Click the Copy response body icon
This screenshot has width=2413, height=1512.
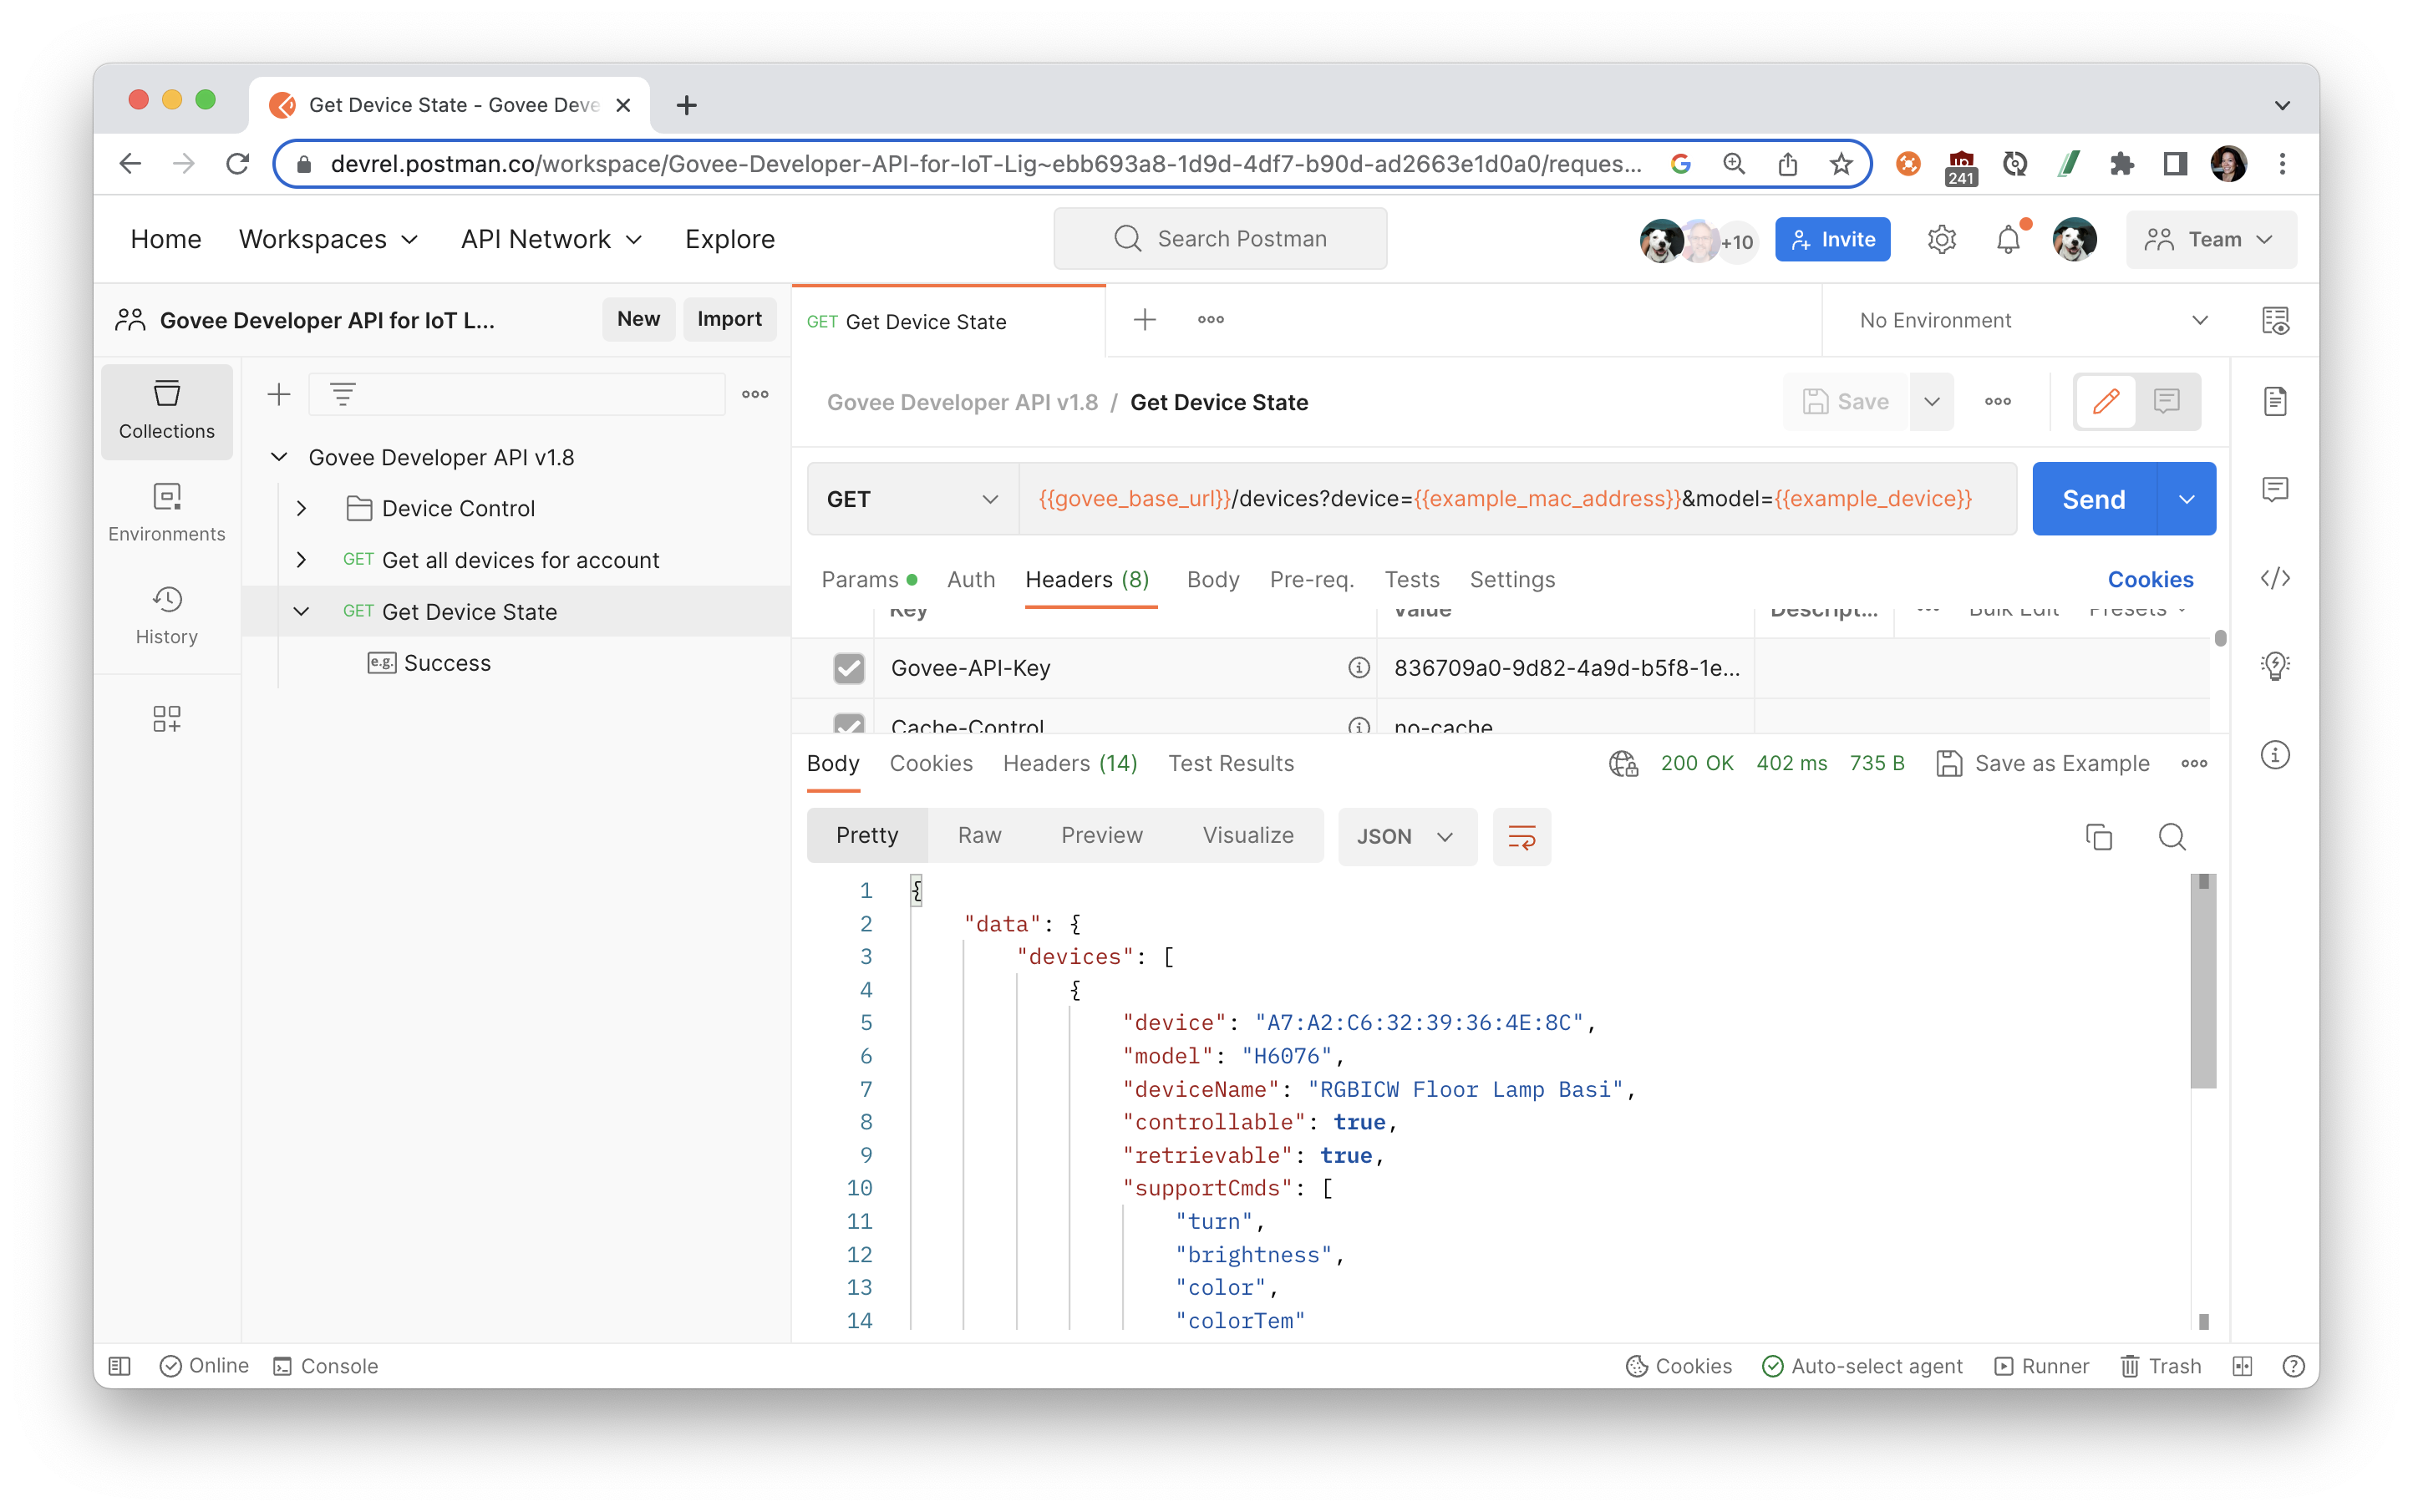2098,836
